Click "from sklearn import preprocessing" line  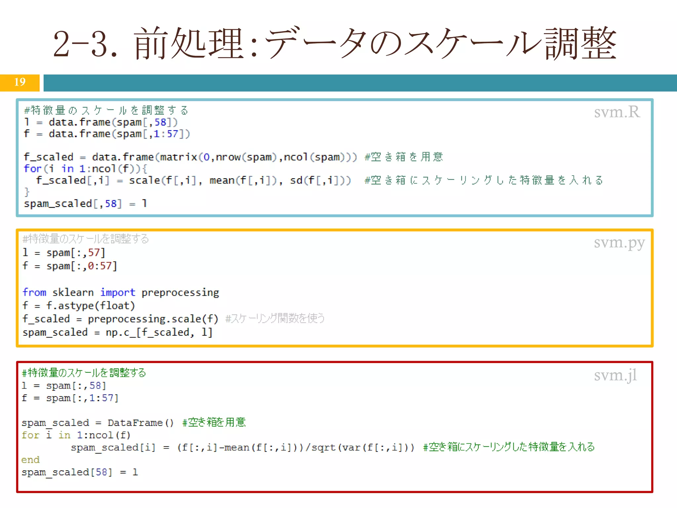tap(121, 292)
